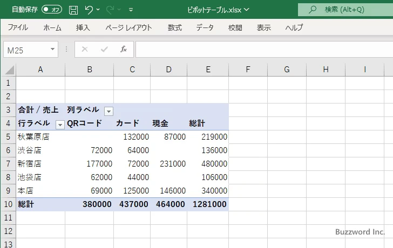Select row 1 header
The height and width of the screenshot is (248, 393).
(8, 83)
